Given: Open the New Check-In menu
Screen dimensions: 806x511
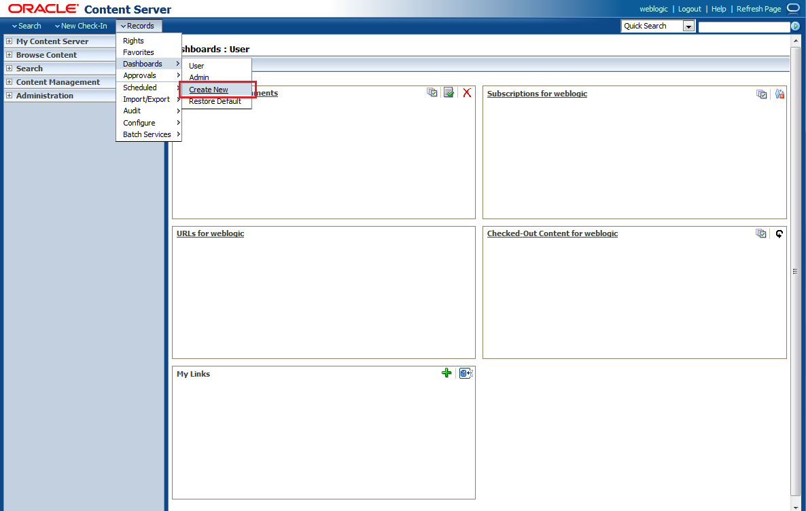Looking at the screenshot, I should tap(80, 25).
